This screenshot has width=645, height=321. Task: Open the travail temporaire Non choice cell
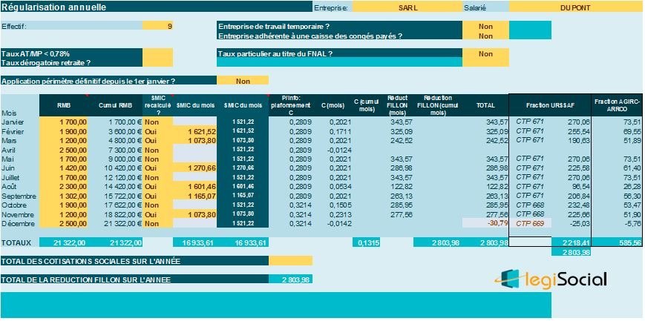coord(486,26)
